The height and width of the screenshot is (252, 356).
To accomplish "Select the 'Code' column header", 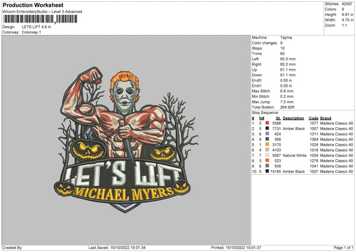I will click(x=313, y=118).
